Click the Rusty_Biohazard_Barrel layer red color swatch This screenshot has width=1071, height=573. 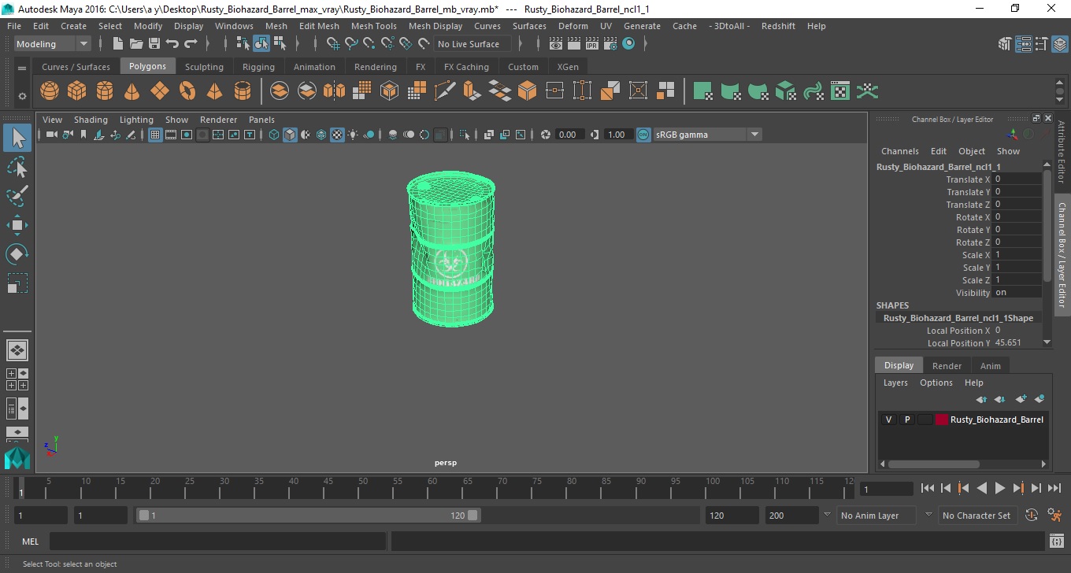pos(941,420)
